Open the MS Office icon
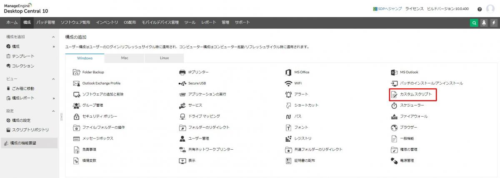This screenshot has width=500, height=178. pyautogui.click(x=288, y=72)
